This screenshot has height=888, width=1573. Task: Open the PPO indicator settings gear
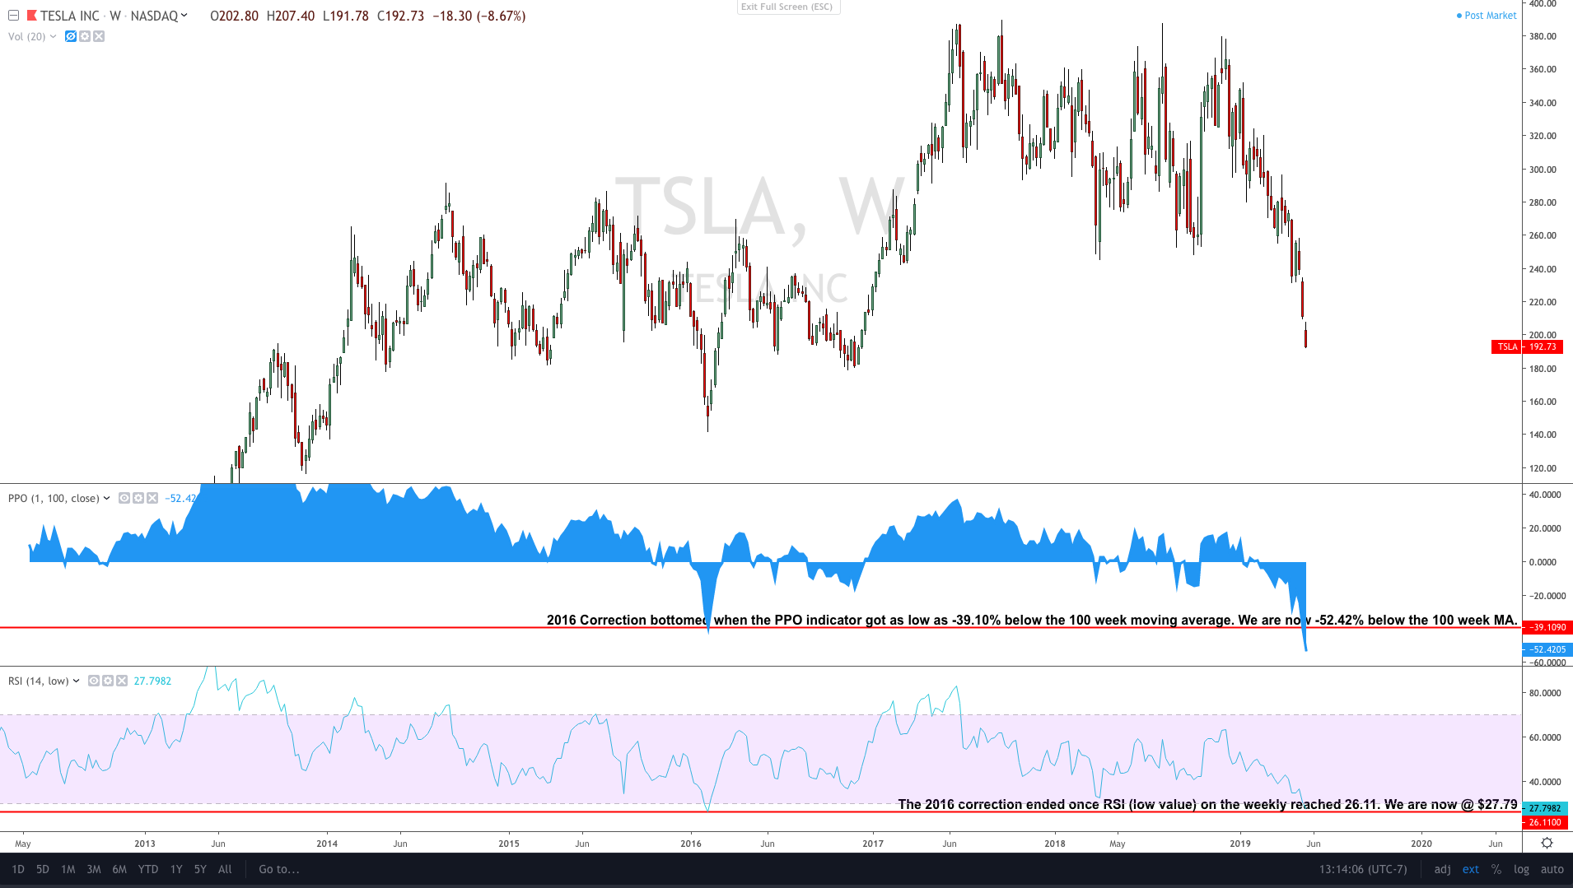tap(138, 498)
